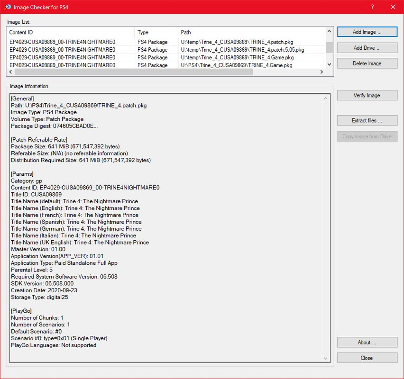Click the Package Size: 641 MiB line
The image size is (404, 379).
coord(65,147)
